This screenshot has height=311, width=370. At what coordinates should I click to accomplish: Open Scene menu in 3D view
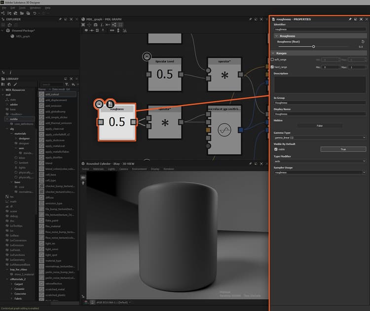[x=85, y=169]
